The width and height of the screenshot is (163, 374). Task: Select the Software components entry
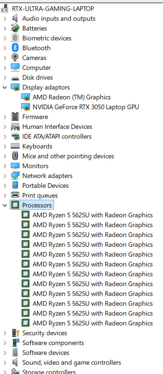click(x=53, y=343)
